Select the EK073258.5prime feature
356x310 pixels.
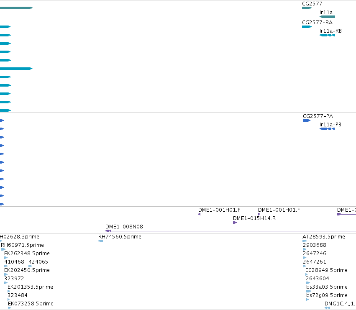coord(9,308)
